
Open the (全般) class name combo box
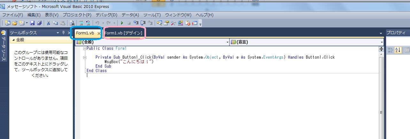click(x=152, y=42)
